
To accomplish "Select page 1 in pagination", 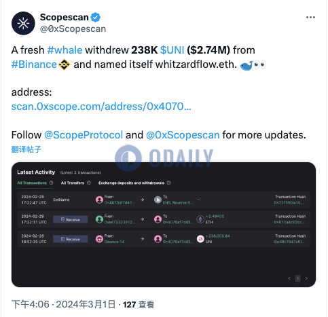I will pyautogui.click(x=298, y=278).
